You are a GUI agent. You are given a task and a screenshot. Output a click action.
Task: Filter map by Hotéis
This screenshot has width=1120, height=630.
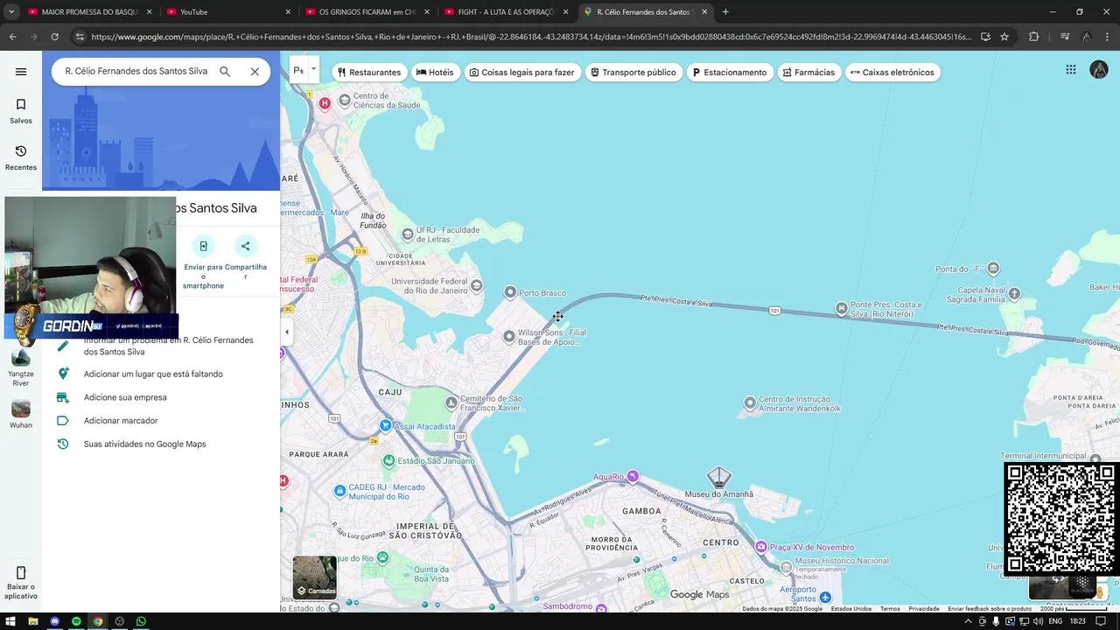click(x=435, y=73)
